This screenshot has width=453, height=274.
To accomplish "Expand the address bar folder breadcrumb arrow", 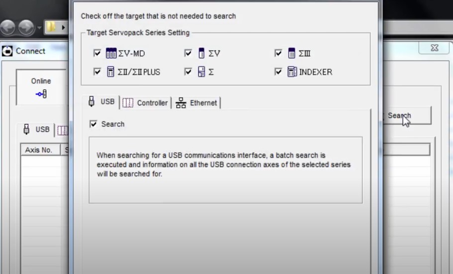I will 63,27.
